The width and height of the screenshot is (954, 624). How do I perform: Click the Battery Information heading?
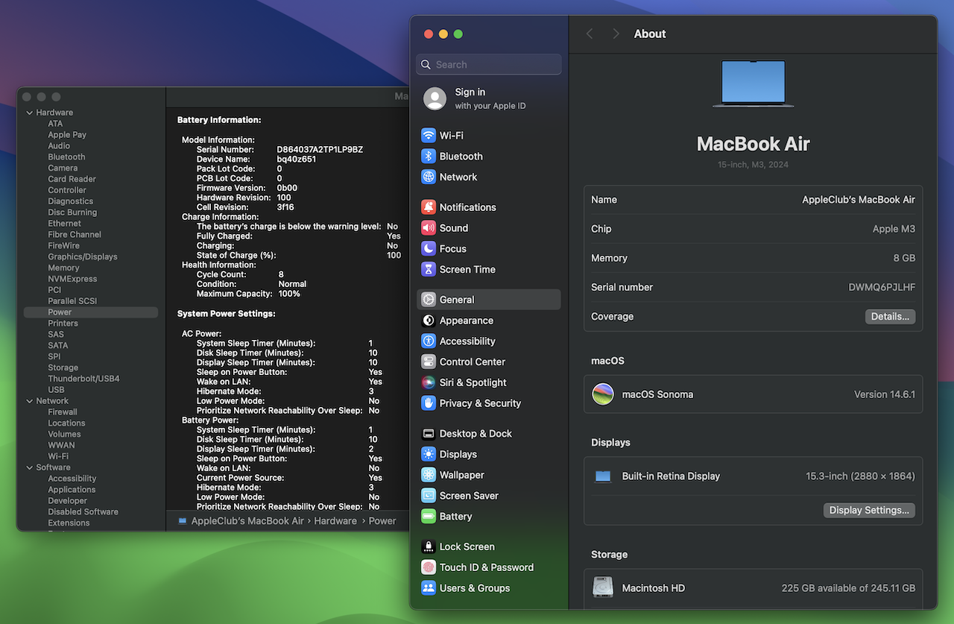click(x=219, y=120)
